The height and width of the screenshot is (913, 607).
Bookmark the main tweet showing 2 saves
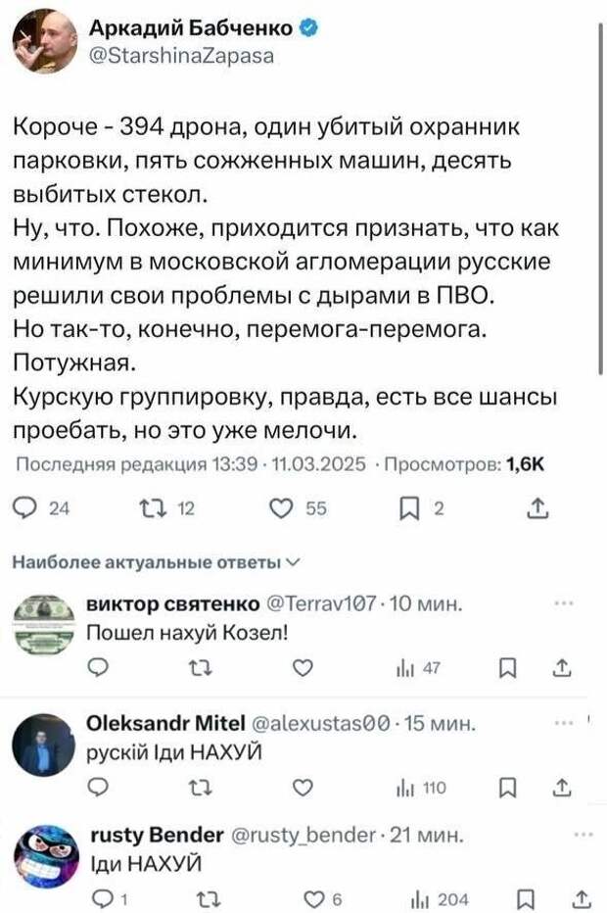pos(422,508)
